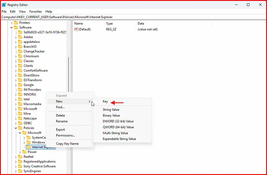Open the View menu
Viewport: 267px width, 175px height.
click(23, 11)
